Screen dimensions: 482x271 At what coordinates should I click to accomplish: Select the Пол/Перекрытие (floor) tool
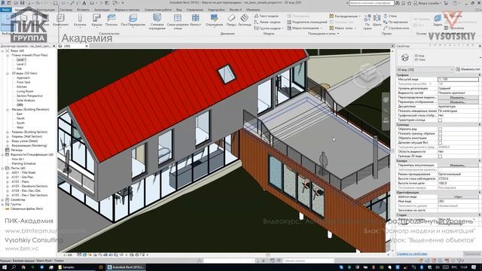133,20
